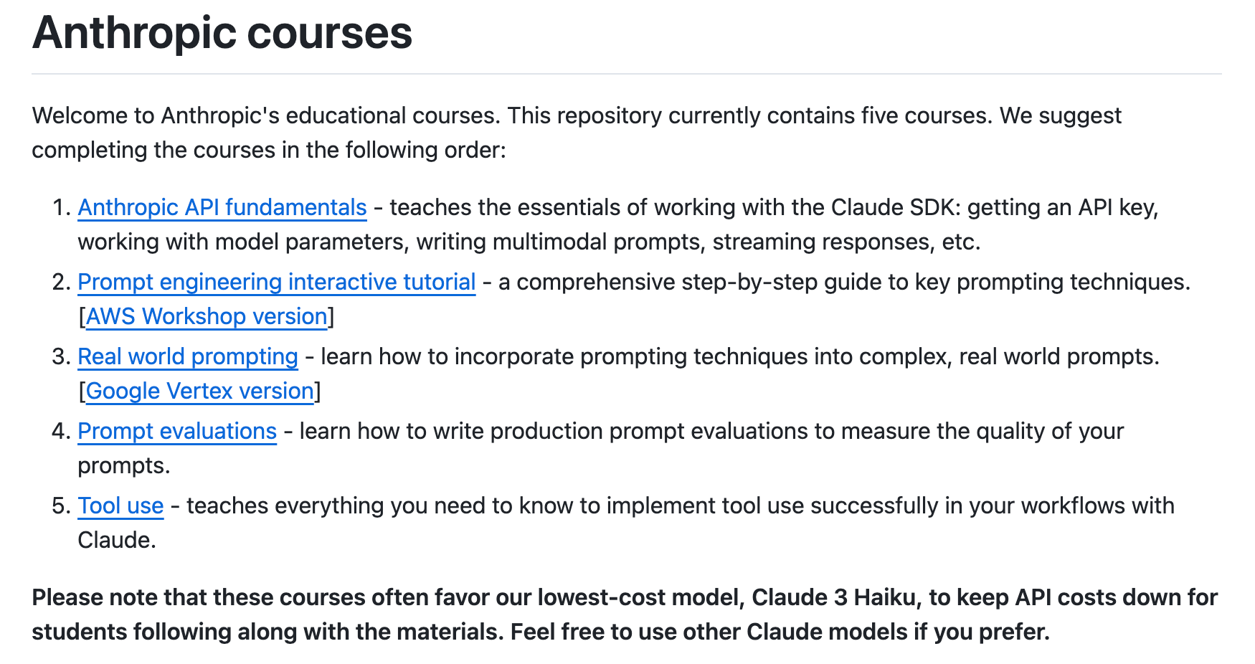Click the list number 5 marker
1255x664 pixels.
60,506
